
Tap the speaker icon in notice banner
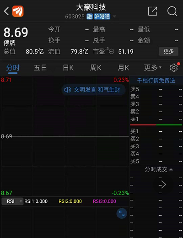click(x=68, y=90)
